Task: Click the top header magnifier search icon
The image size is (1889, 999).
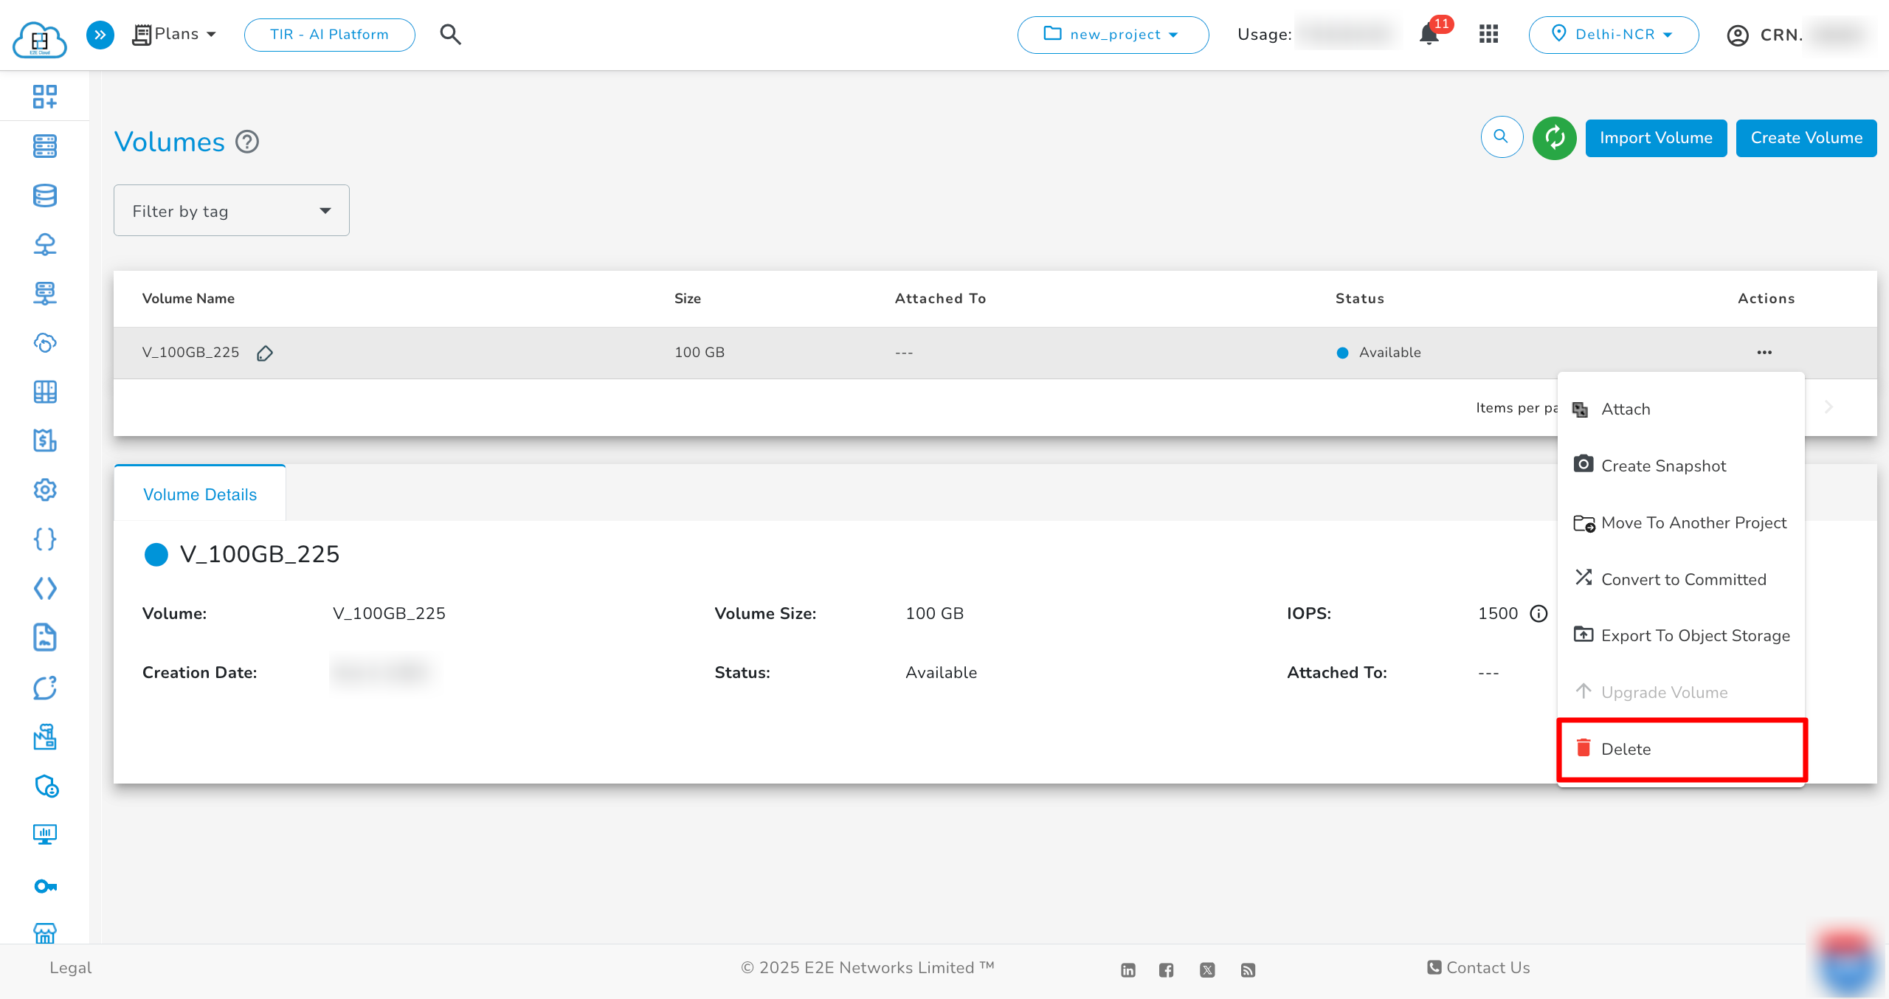Action: tap(450, 35)
